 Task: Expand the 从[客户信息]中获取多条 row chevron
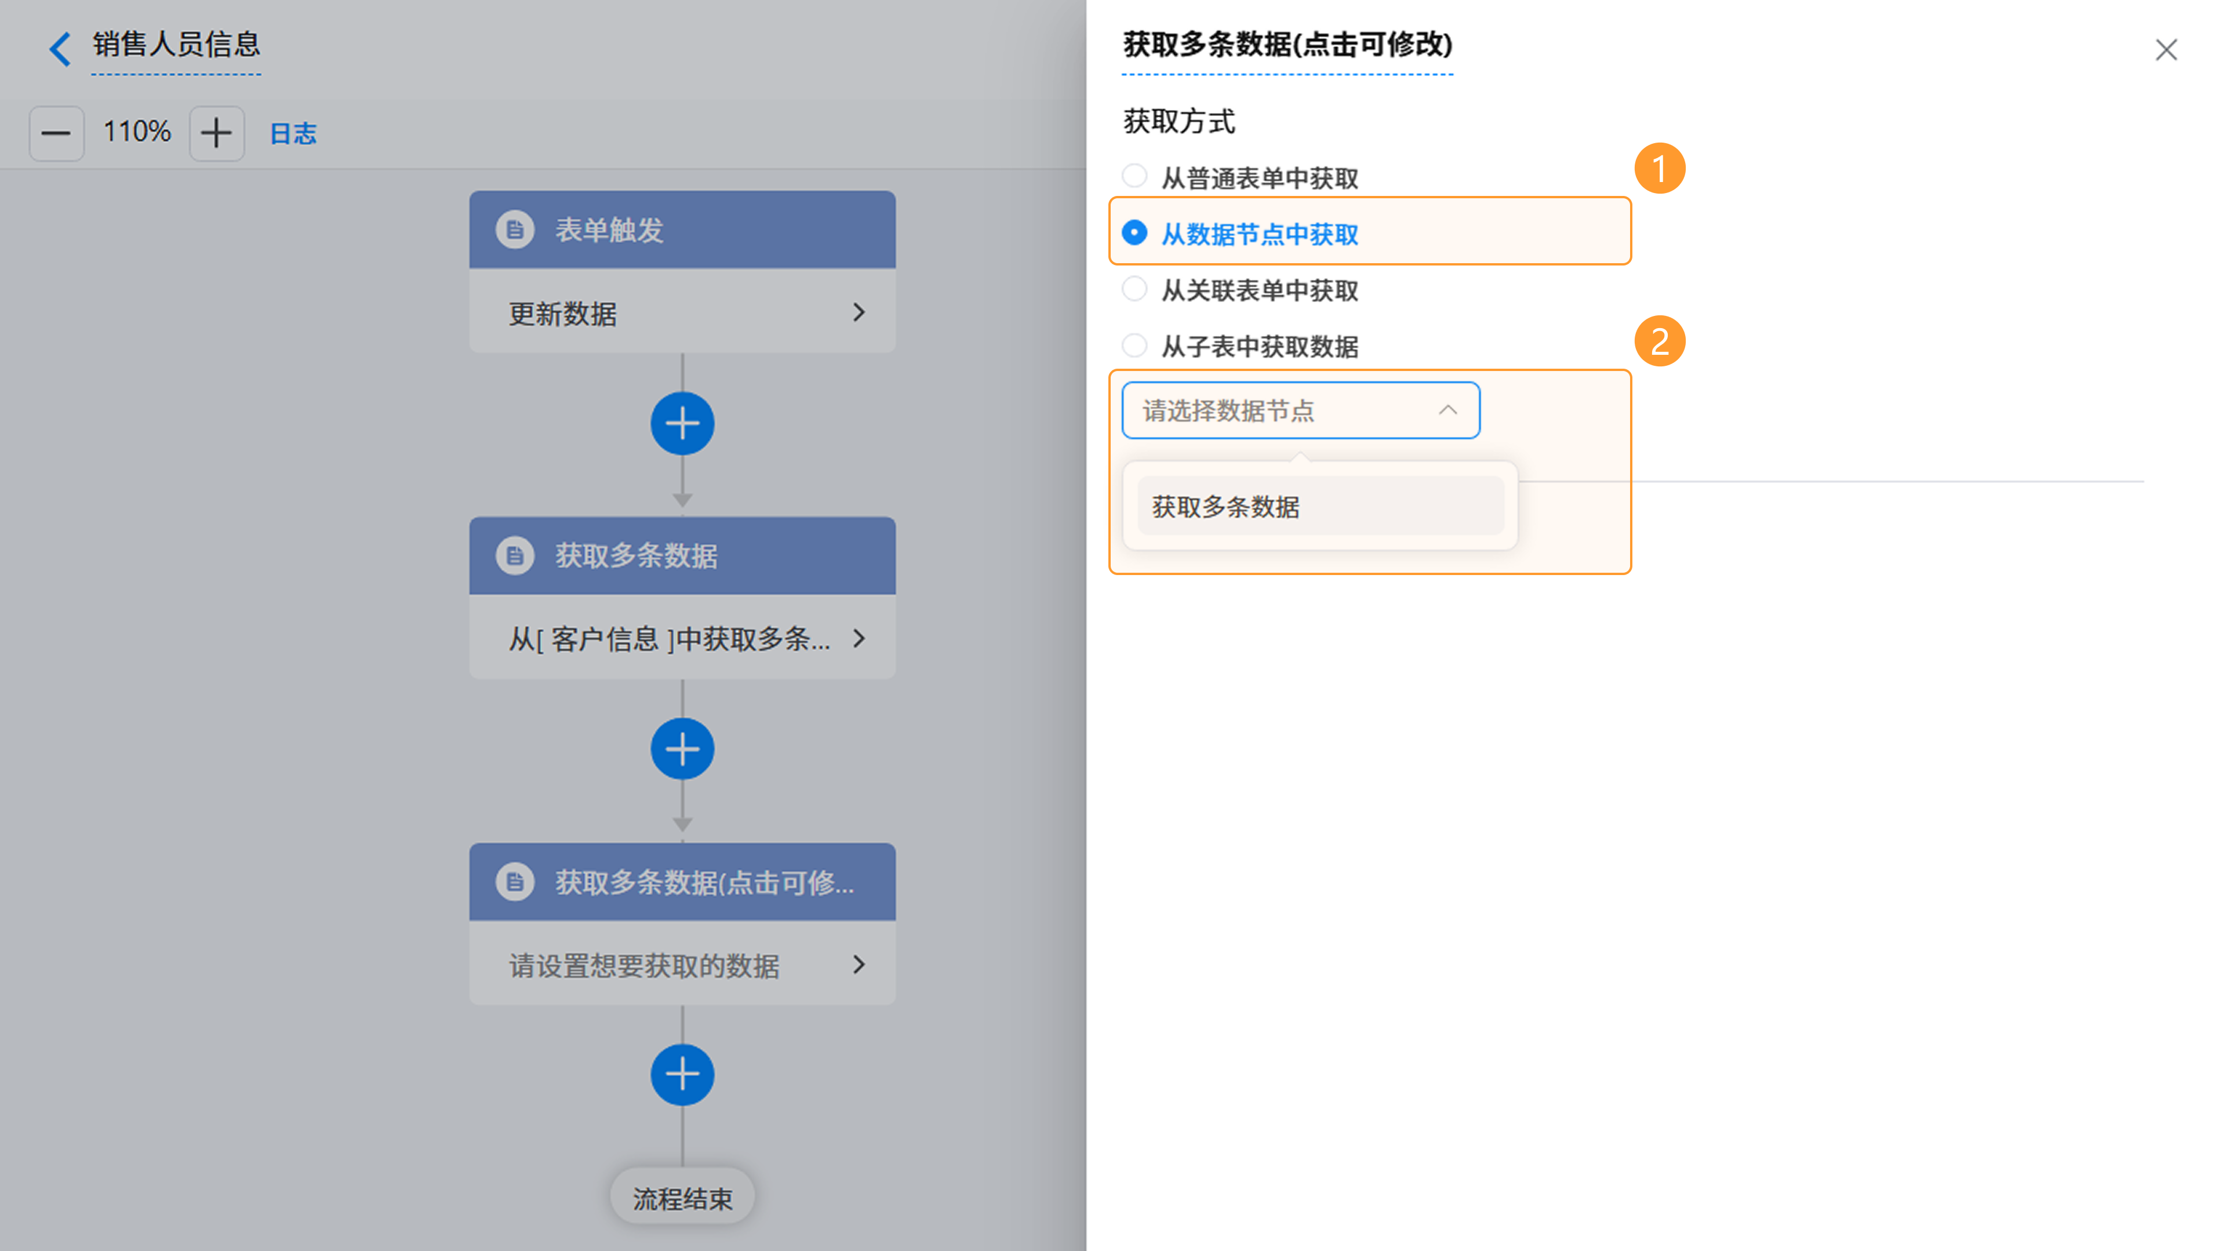[x=858, y=638]
